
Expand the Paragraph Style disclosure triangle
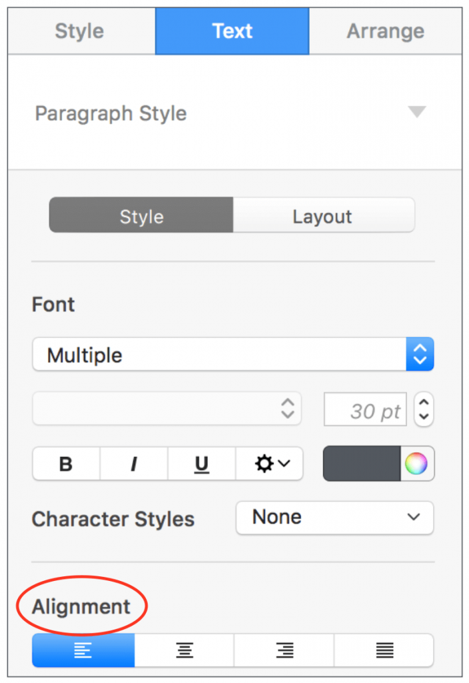coord(416,112)
